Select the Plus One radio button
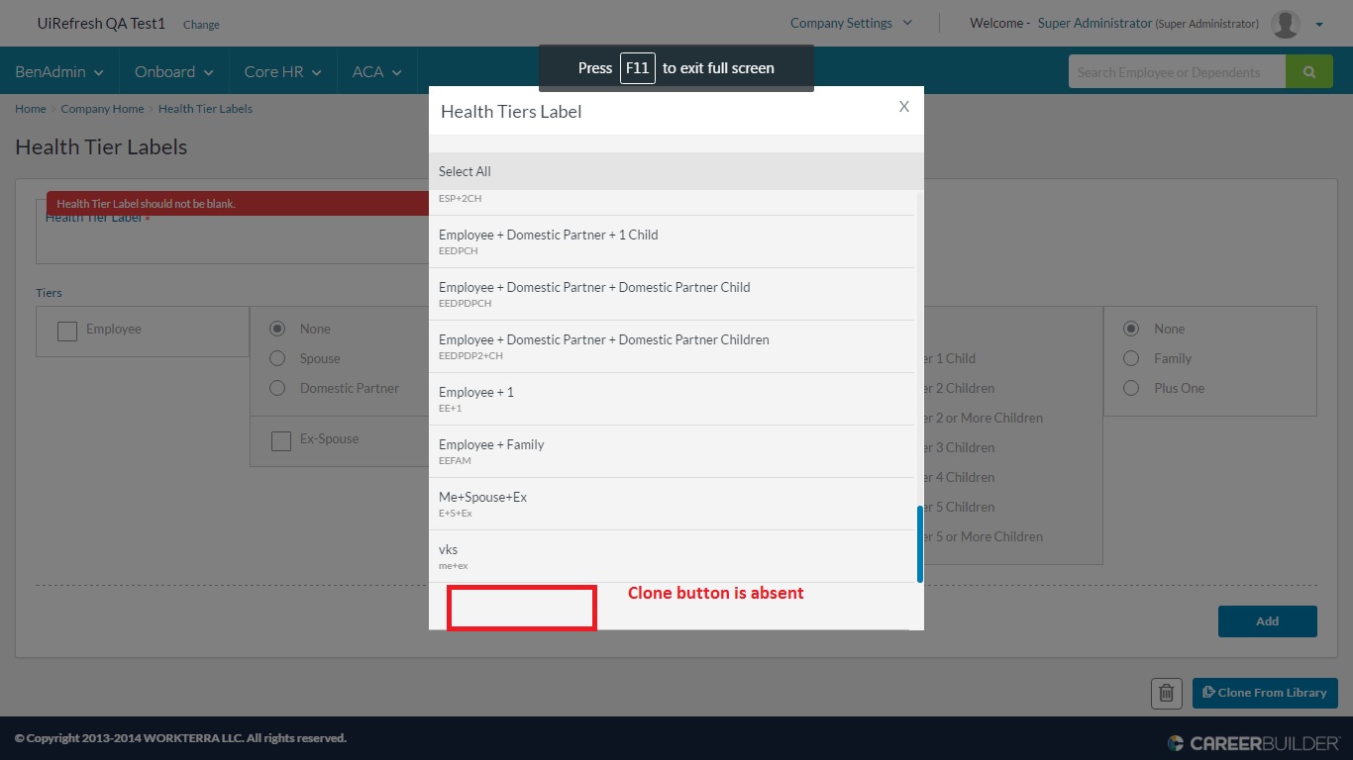The image size is (1353, 760). click(x=1131, y=388)
